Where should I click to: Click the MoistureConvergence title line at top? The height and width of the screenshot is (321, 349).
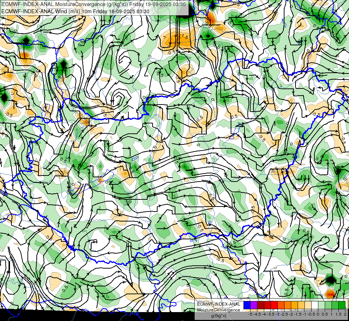tap(94, 4)
